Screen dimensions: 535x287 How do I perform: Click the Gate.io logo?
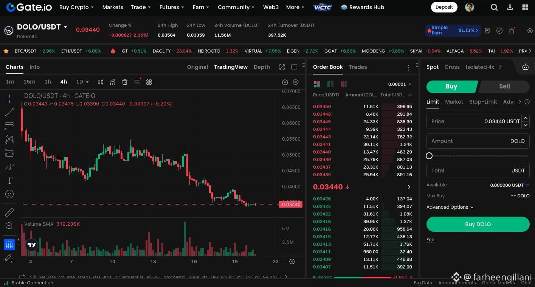30,7
